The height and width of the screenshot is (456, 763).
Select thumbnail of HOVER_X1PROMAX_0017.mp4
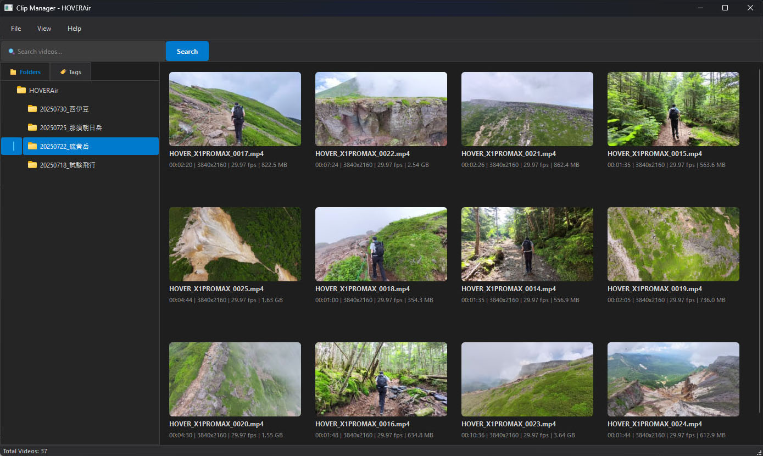tap(235, 109)
